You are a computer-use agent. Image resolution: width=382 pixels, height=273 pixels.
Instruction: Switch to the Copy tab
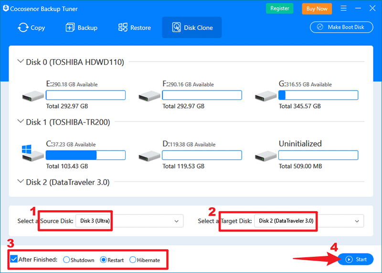pyautogui.click(x=32, y=28)
